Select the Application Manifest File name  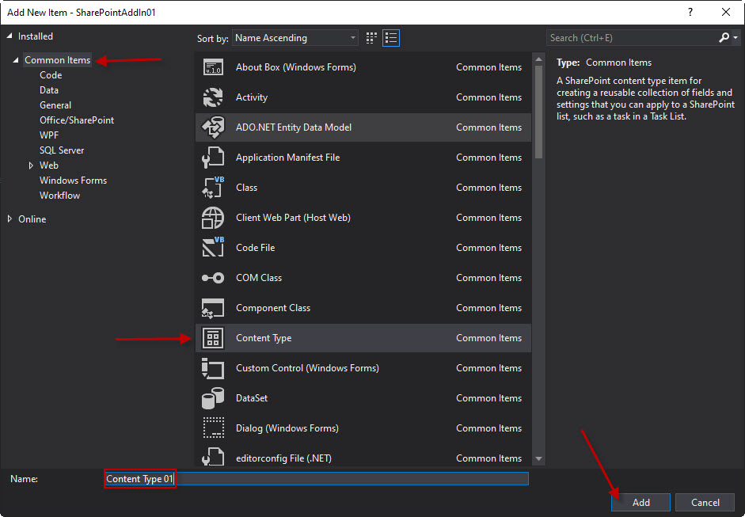(x=288, y=158)
